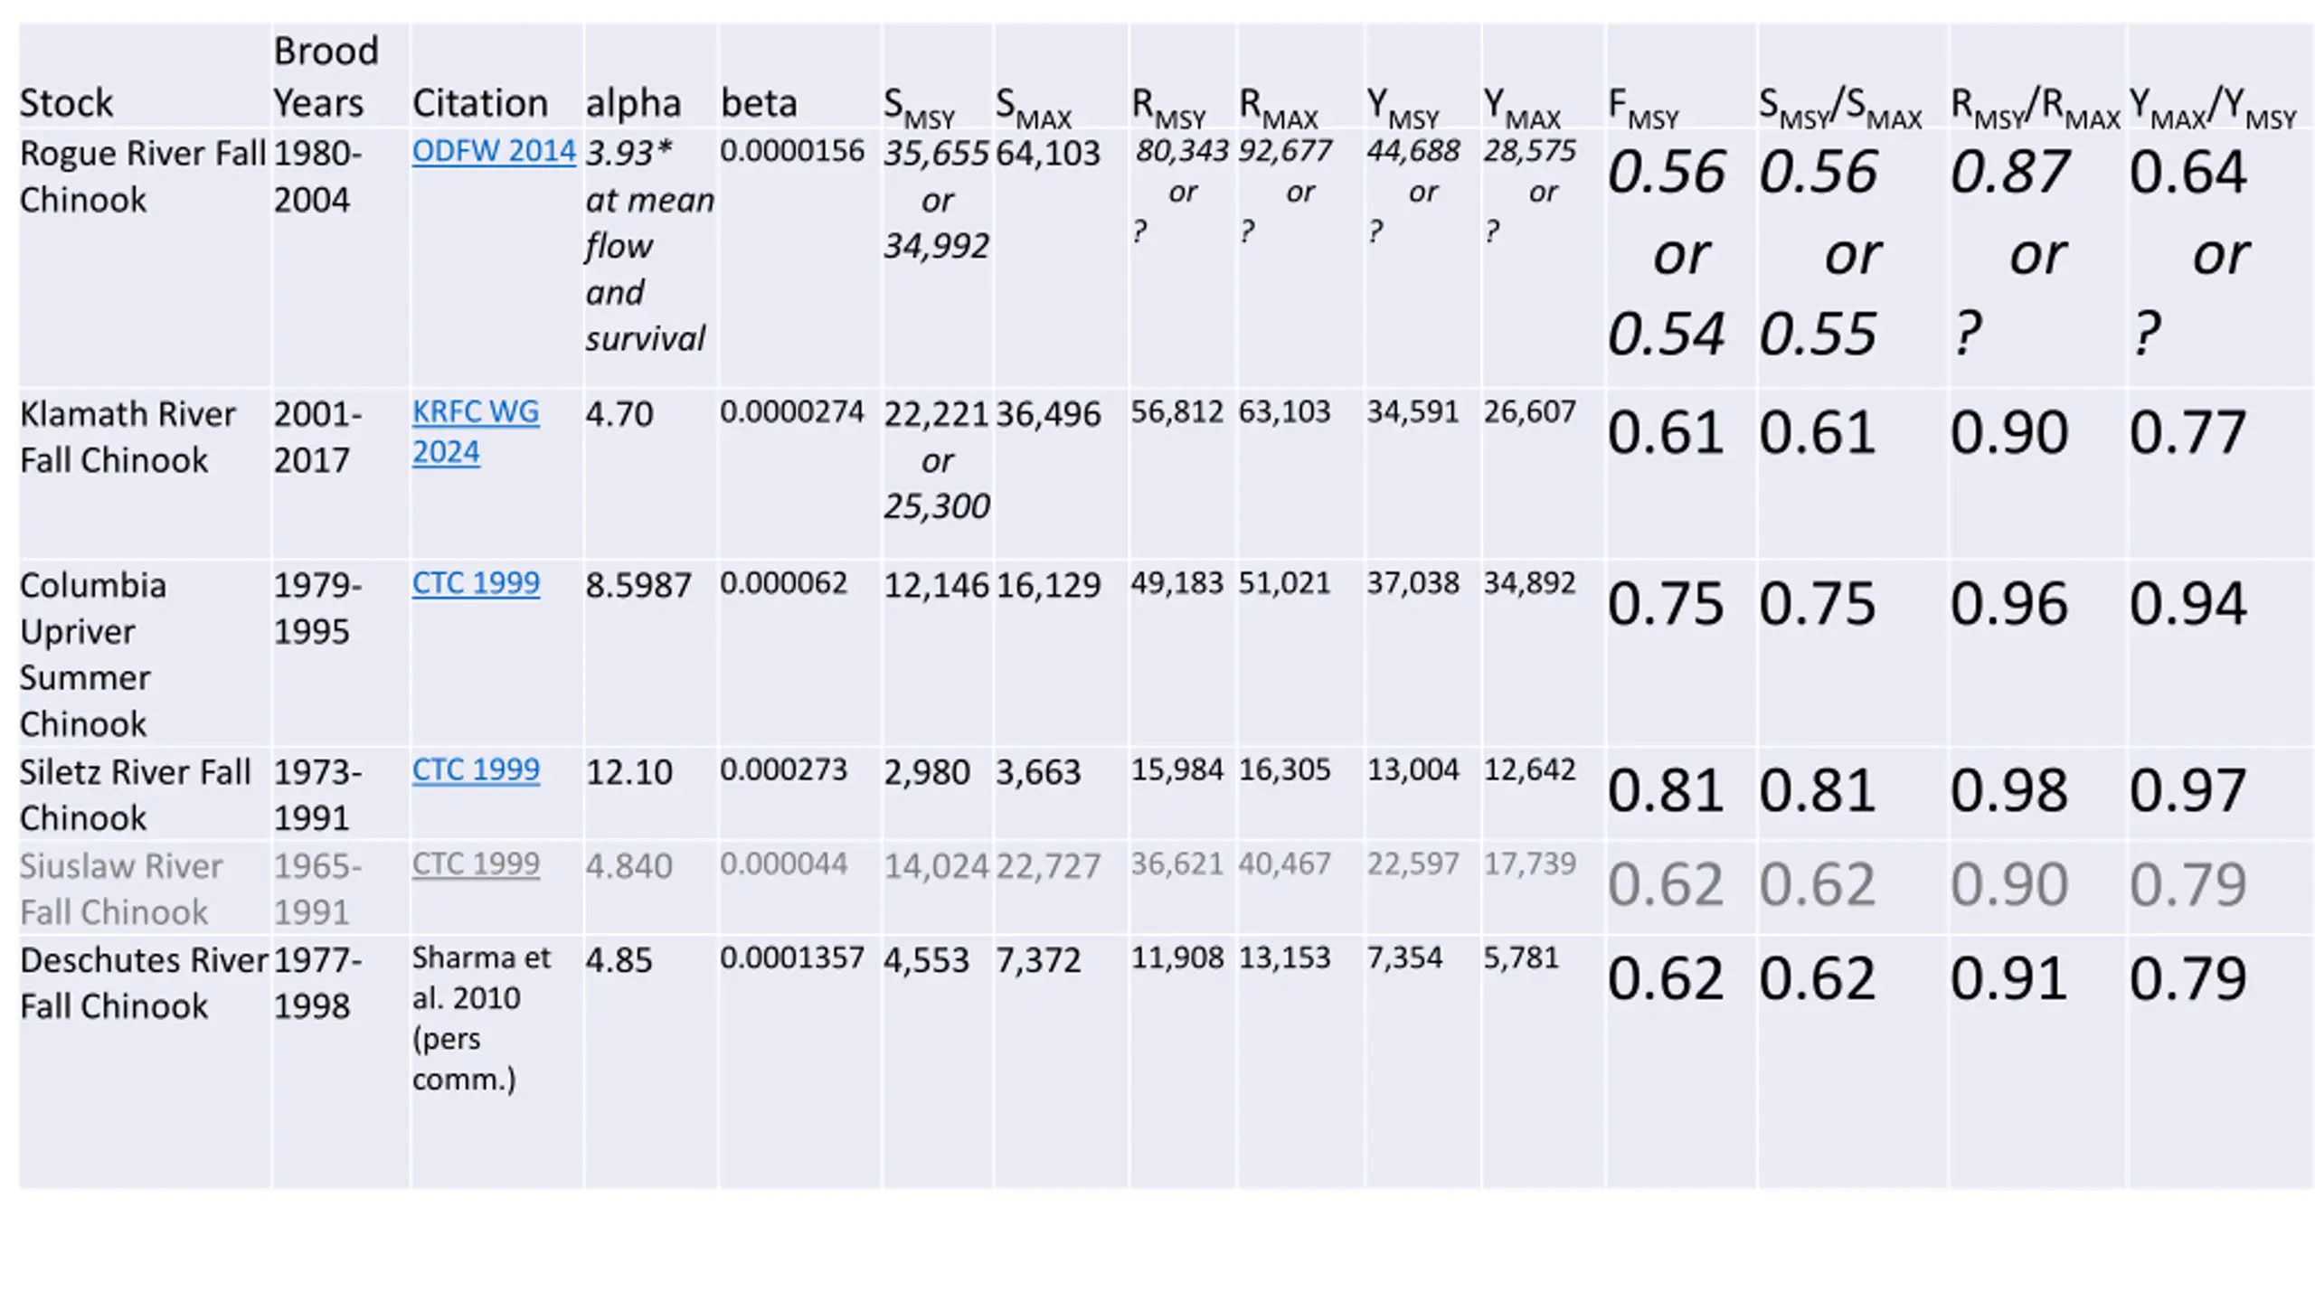This screenshot has height=1302, width=2315.
Task: Click beta value 0.0001357
Action: pos(792,958)
